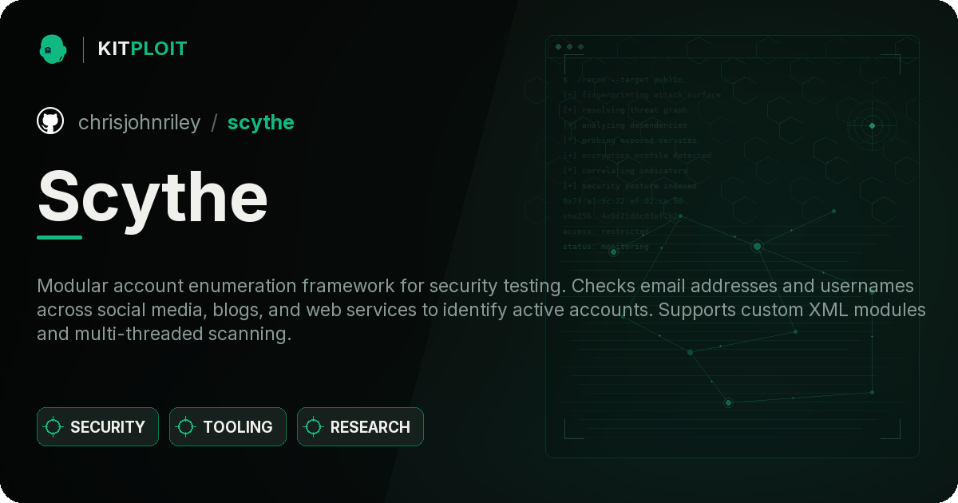Click the "analyzing dependencies" terminal line
Image resolution: width=958 pixels, height=503 pixels.
click(x=624, y=125)
